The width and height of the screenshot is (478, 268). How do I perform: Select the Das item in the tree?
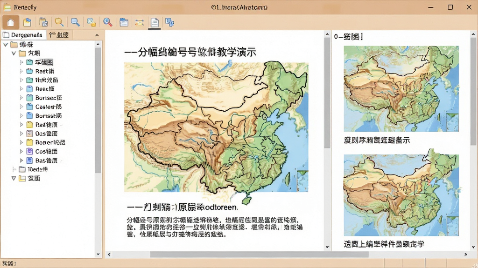coord(46,134)
